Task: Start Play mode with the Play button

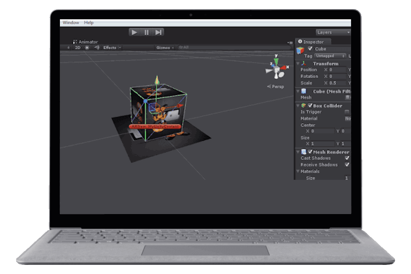Action: (134, 32)
